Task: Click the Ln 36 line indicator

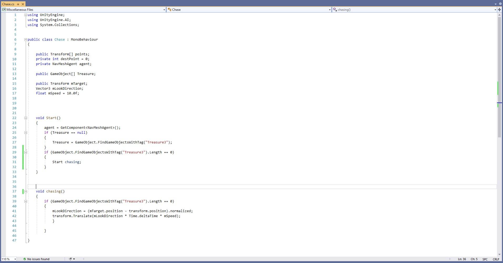Action: coord(462,259)
